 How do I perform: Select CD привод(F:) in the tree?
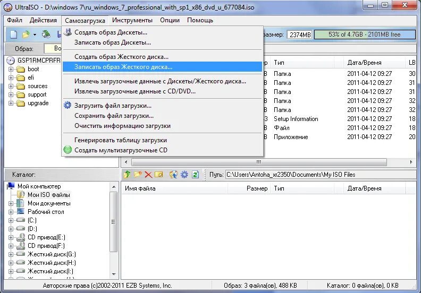point(46,246)
